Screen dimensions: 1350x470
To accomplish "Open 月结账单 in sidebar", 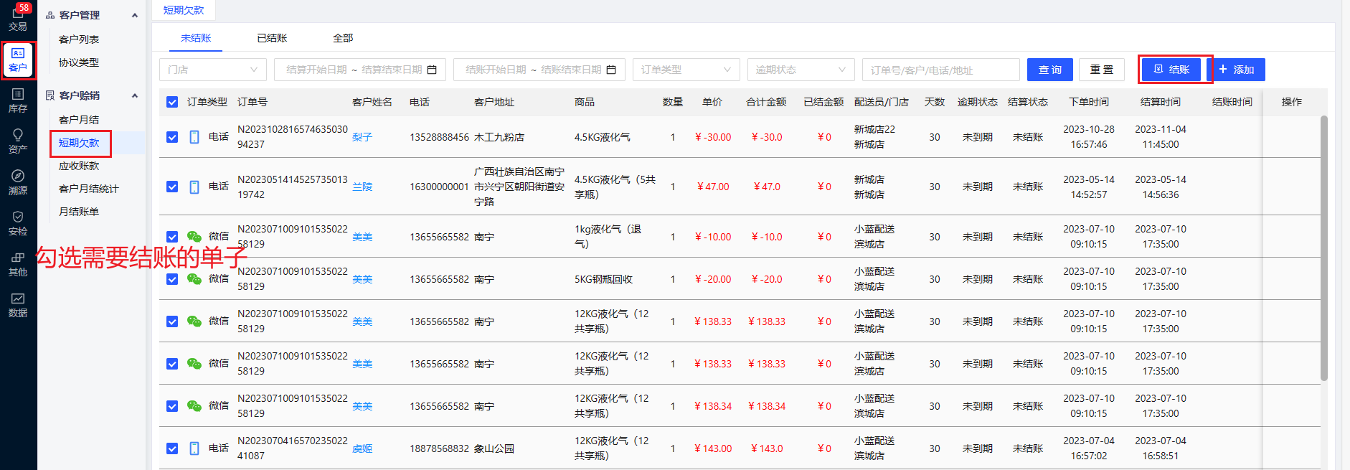I will (x=79, y=212).
